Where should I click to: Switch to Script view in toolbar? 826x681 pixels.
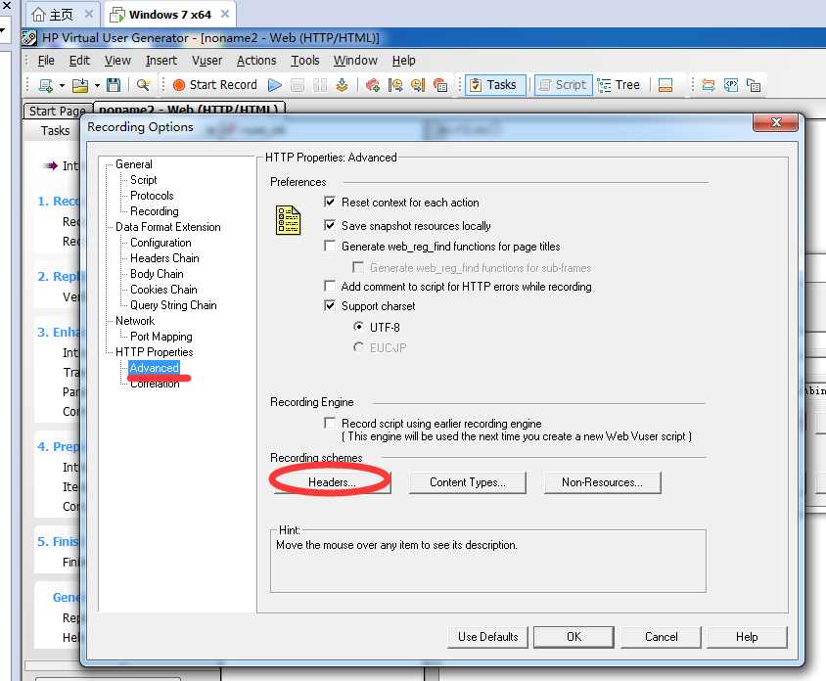click(x=563, y=85)
